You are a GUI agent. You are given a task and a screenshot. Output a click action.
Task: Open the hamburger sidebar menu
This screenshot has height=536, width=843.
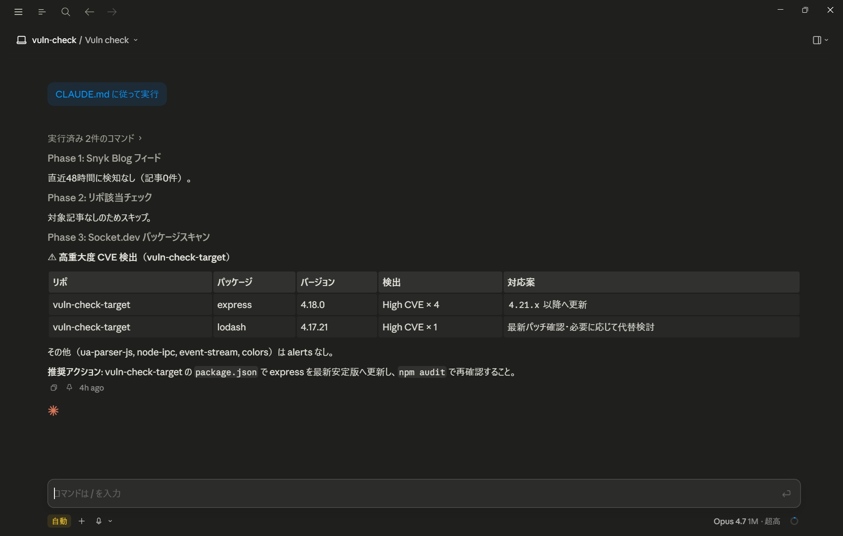(x=18, y=12)
